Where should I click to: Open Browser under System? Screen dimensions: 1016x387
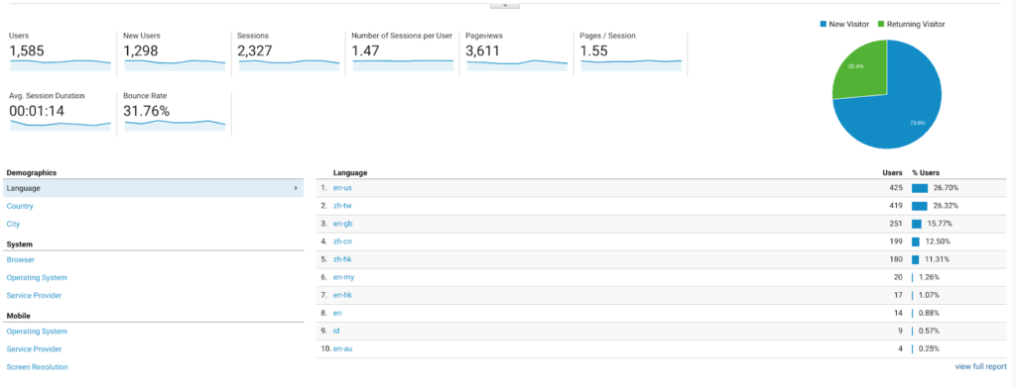(x=21, y=259)
